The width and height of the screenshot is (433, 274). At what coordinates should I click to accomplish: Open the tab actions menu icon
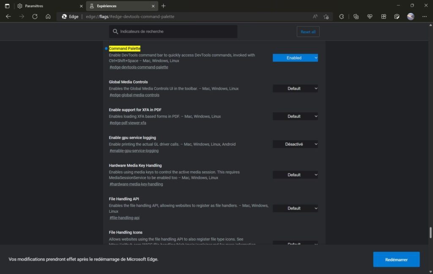pos(7,6)
